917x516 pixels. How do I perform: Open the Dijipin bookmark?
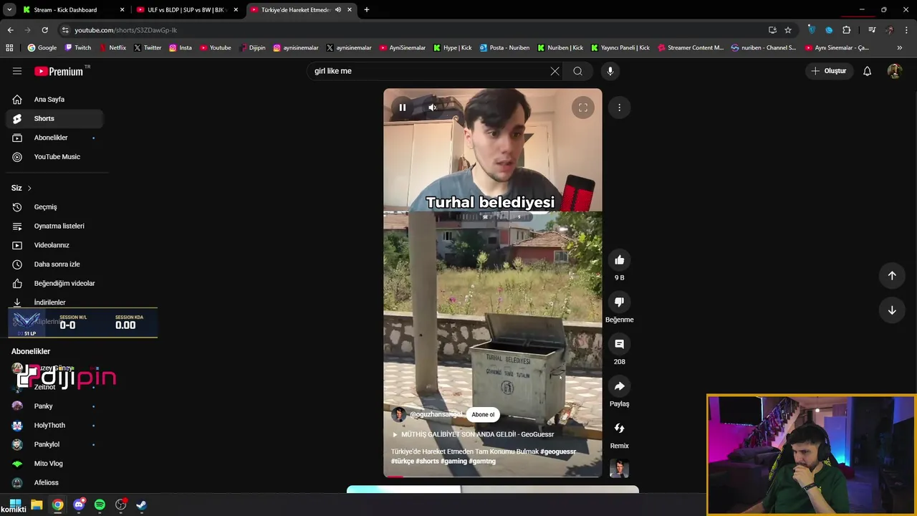coord(252,48)
